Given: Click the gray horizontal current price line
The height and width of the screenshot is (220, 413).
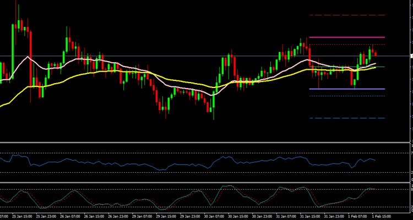Looking at the screenshot, I should click(165, 56).
